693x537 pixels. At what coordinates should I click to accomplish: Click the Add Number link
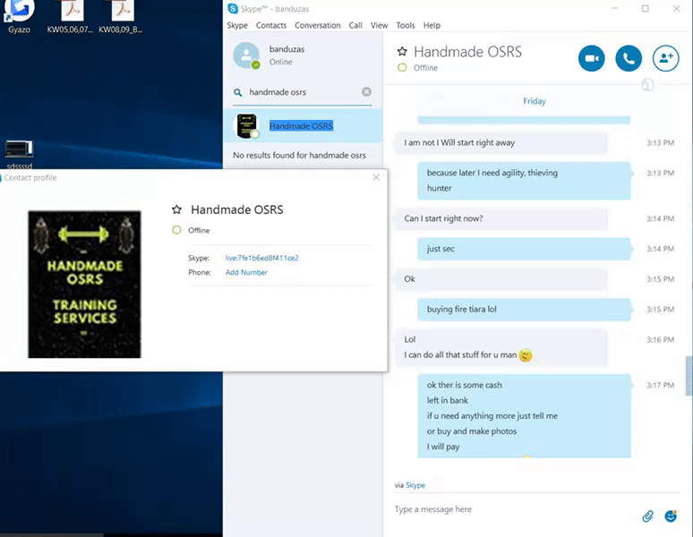coord(246,272)
